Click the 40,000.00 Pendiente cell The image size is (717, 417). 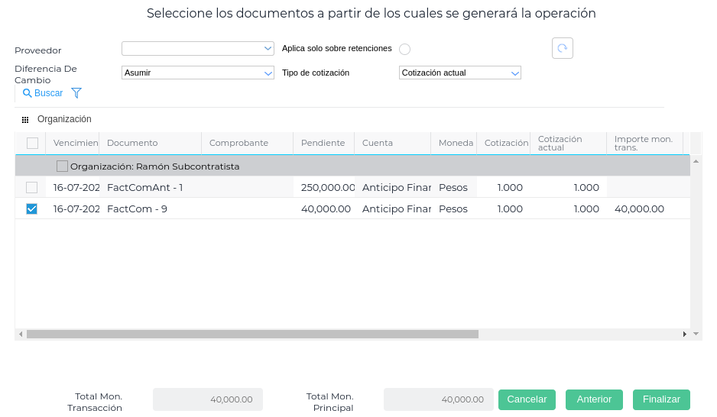(x=326, y=208)
